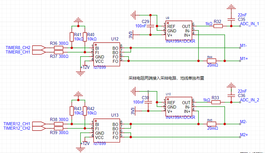This screenshot has height=153, width=265.
Task: Select ground symbol above capacitor C35
Action: click(231, 7)
